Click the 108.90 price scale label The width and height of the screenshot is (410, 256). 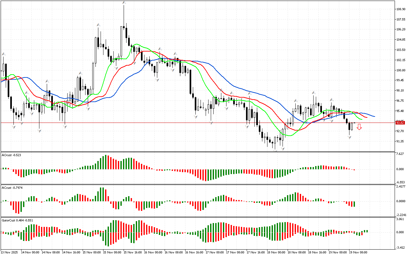401,9
